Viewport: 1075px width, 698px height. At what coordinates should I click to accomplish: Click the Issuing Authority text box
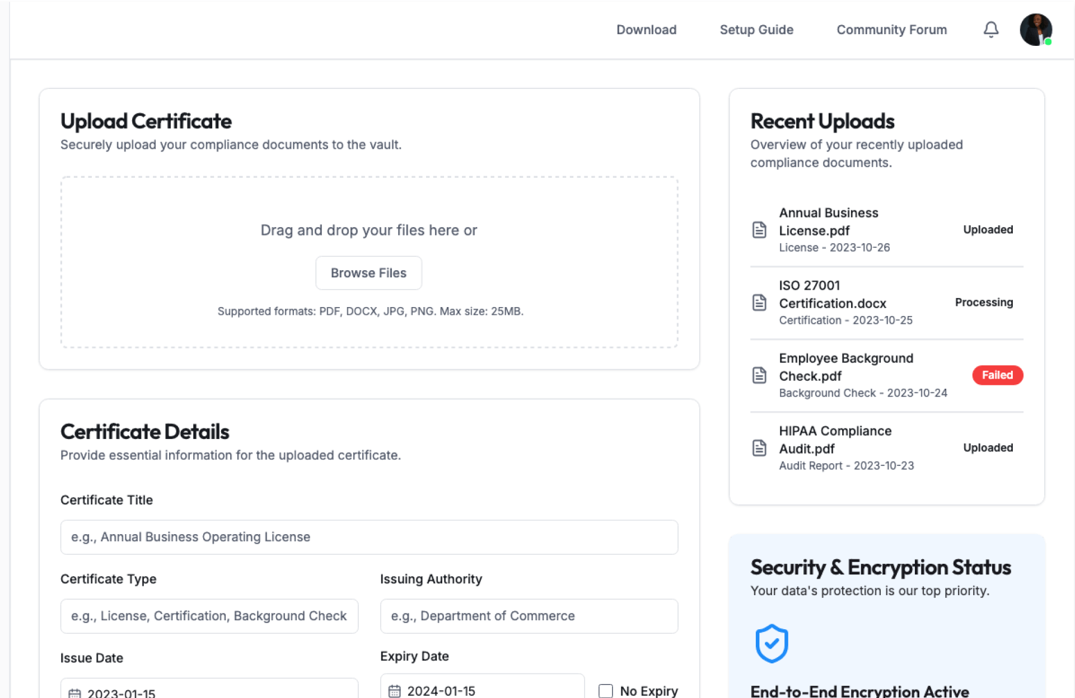529,616
